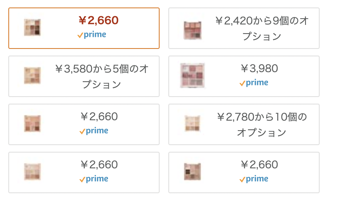Choose the ¥2,780から10個のオプション variant
This screenshot has width=350, height=204.
[244, 124]
